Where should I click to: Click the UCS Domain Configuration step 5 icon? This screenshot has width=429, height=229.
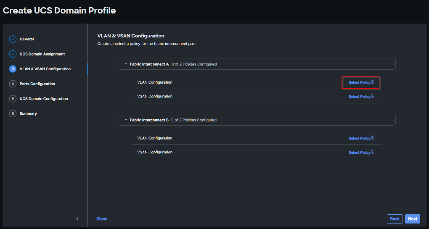[13, 99]
